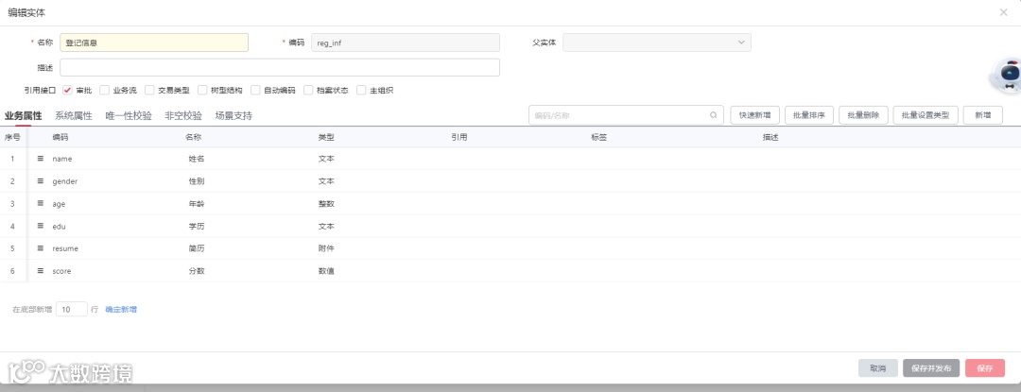
Task: Open the 父实体 dropdown
Action: [x=657, y=43]
